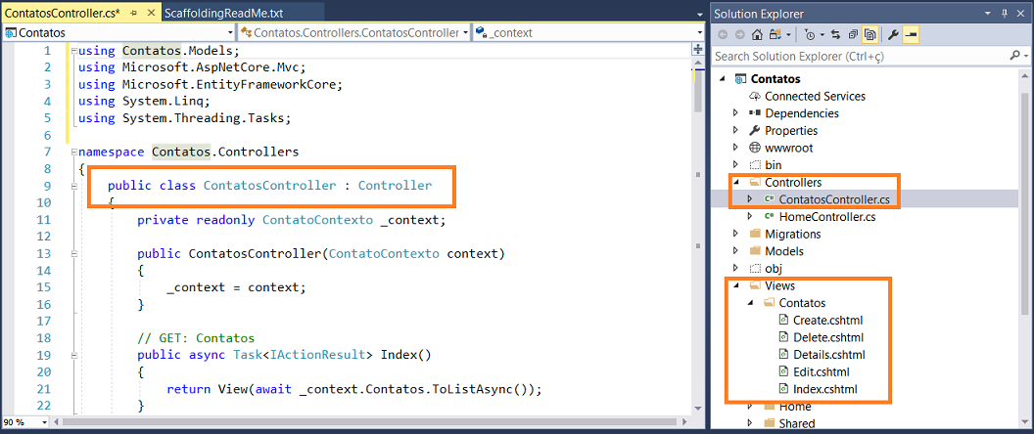This screenshot has width=1034, height=434.
Task: Click the Index.cshtml file icon
Action: pos(783,389)
